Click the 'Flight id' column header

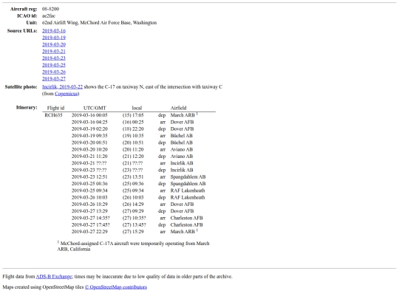55,108
